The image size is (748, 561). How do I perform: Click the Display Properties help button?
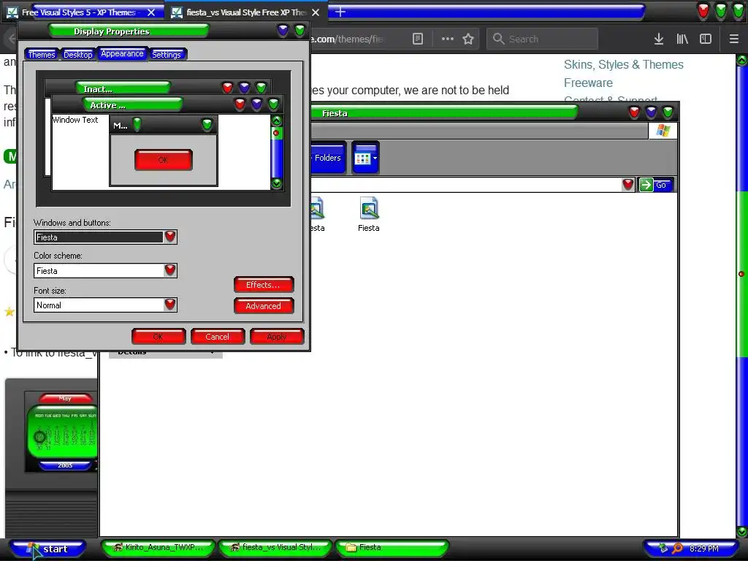[x=283, y=31]
